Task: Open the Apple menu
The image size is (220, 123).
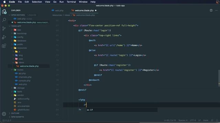Action: point(4,2)
